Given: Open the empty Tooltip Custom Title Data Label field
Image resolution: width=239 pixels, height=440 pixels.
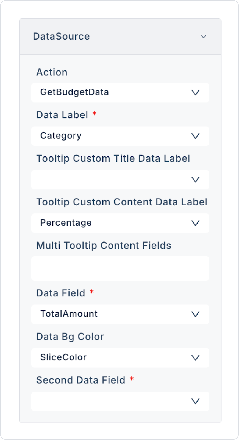Looking at the screenshot, I should pos(110,180).
